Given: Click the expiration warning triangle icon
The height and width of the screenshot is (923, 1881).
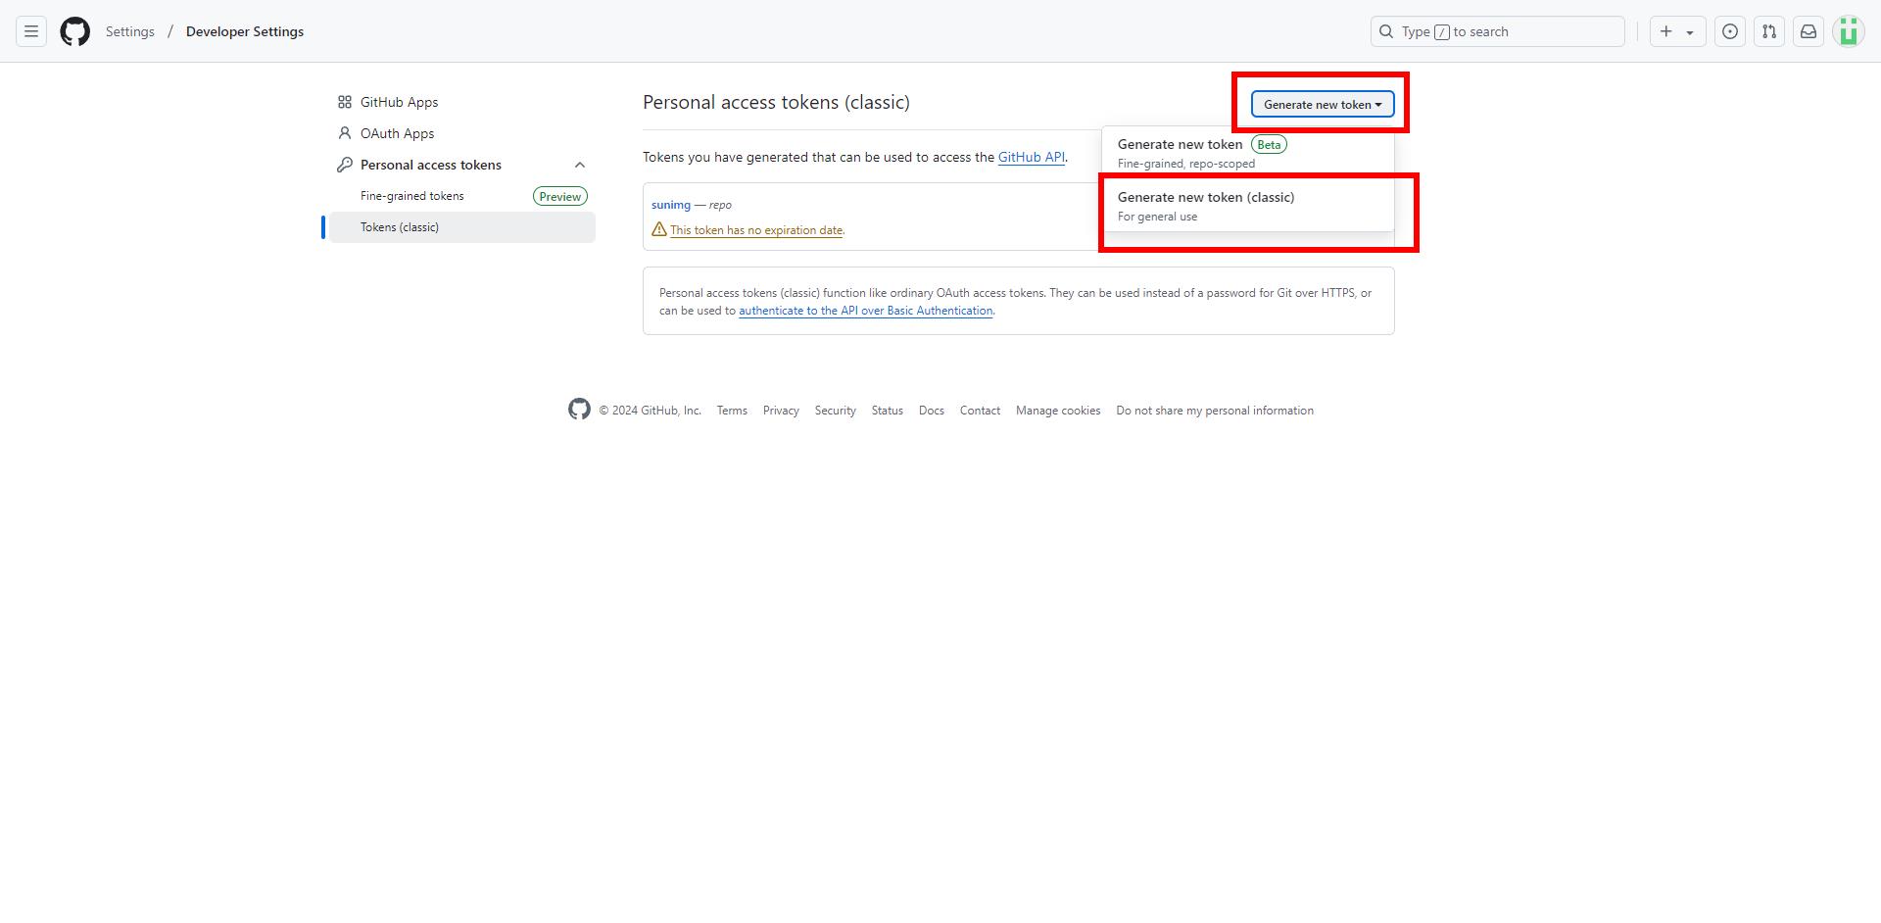Looking at the screenshot, I should click(x=659, y=229).
